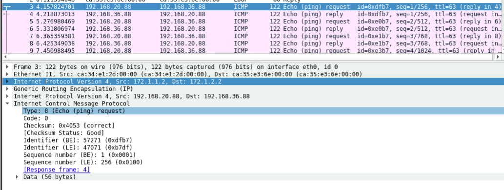Open the Response frame: 4 link

coord(57,169)
